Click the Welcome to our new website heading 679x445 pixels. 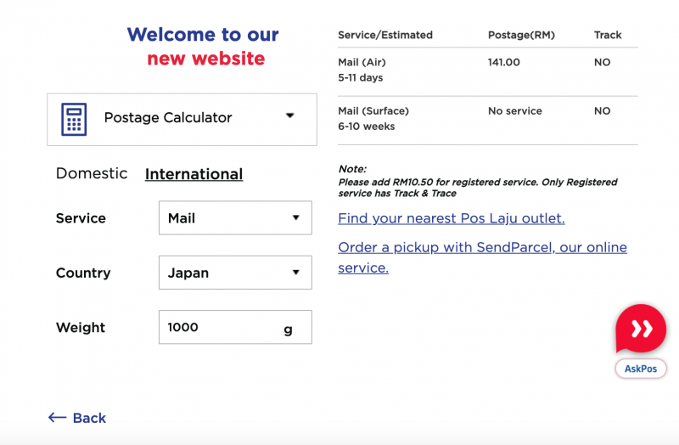click(x=204, y=47)
